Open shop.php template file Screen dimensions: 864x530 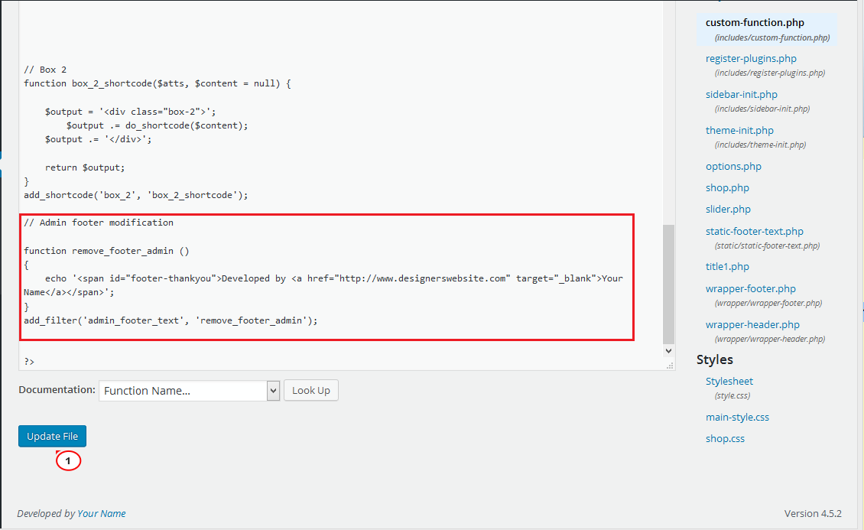coord(727,188)
